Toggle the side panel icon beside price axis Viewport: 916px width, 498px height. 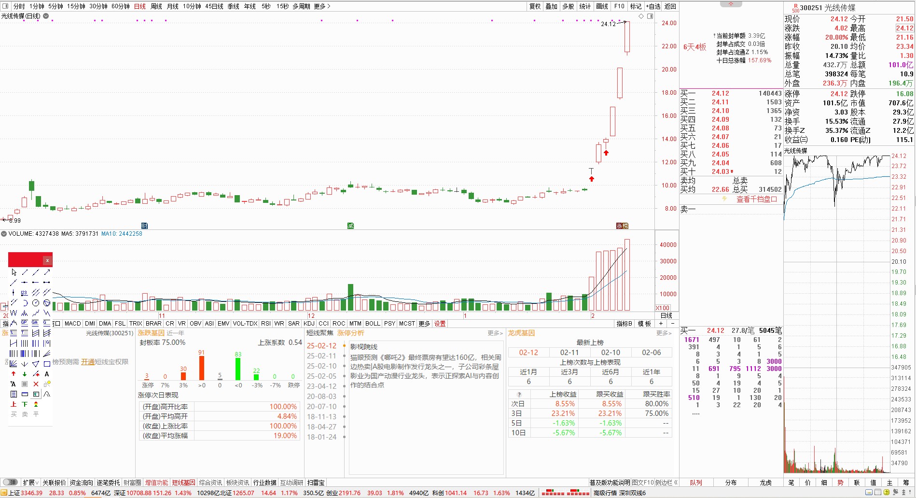tap(650, 16)
